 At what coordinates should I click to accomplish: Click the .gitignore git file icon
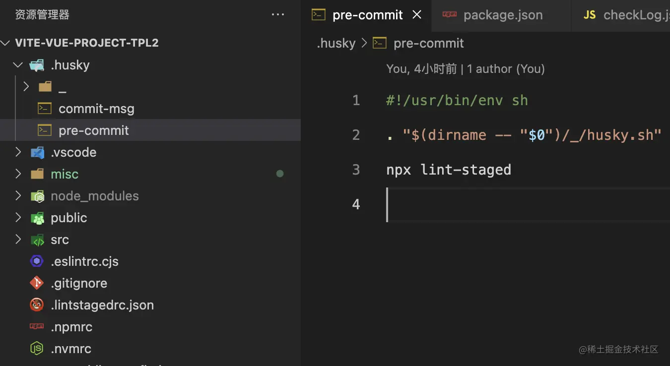click(x=37, y=283)
